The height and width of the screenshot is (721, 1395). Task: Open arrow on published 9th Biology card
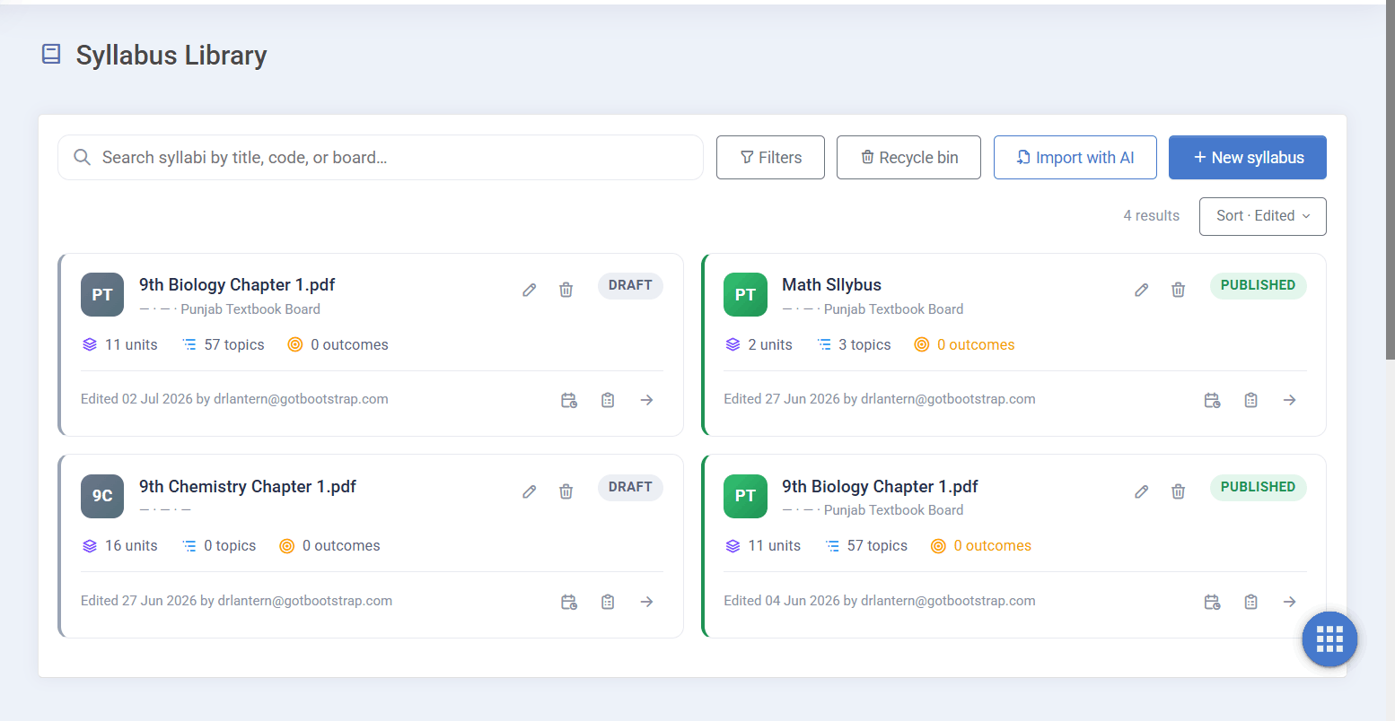(x=1289, y=602)
